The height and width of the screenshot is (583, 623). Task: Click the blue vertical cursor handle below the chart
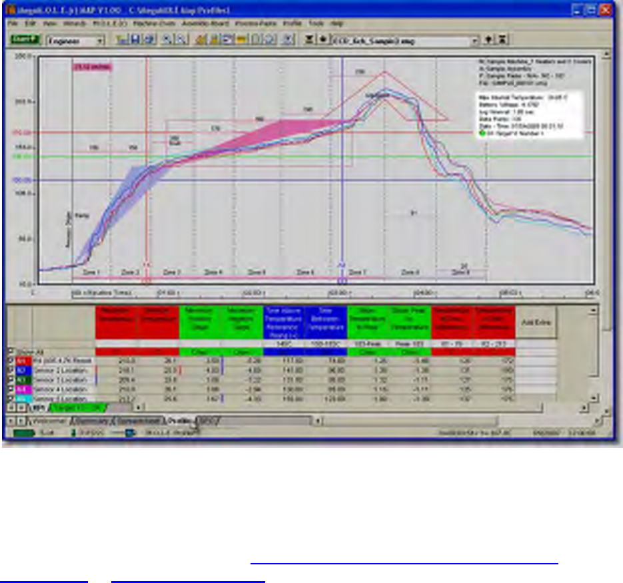click(x=342, y=282)
